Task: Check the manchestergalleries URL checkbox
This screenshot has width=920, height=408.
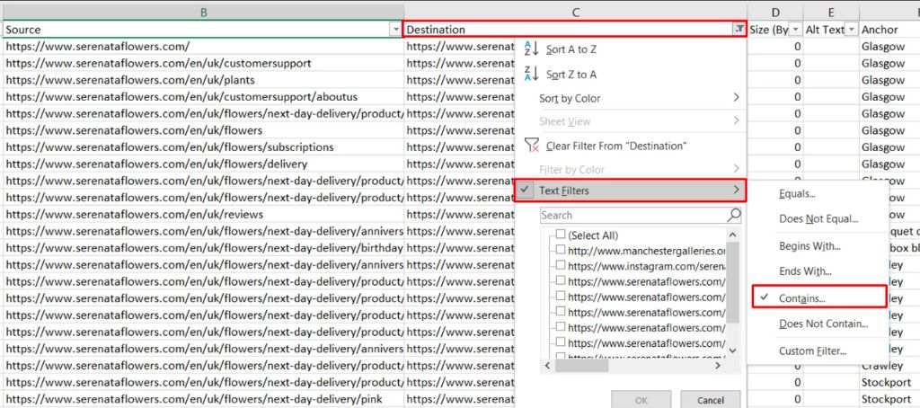Action: coord(562,251)
